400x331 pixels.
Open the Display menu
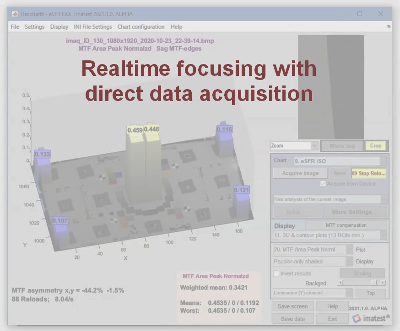pos(59,27)
